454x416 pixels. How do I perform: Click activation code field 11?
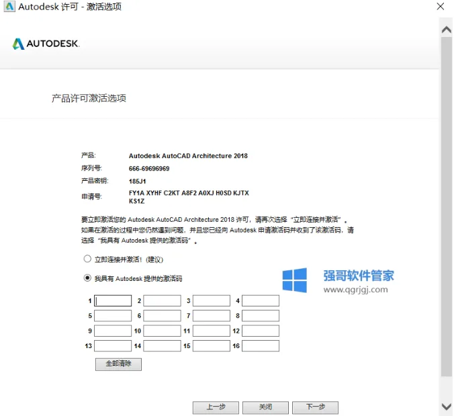pos(212,331)
